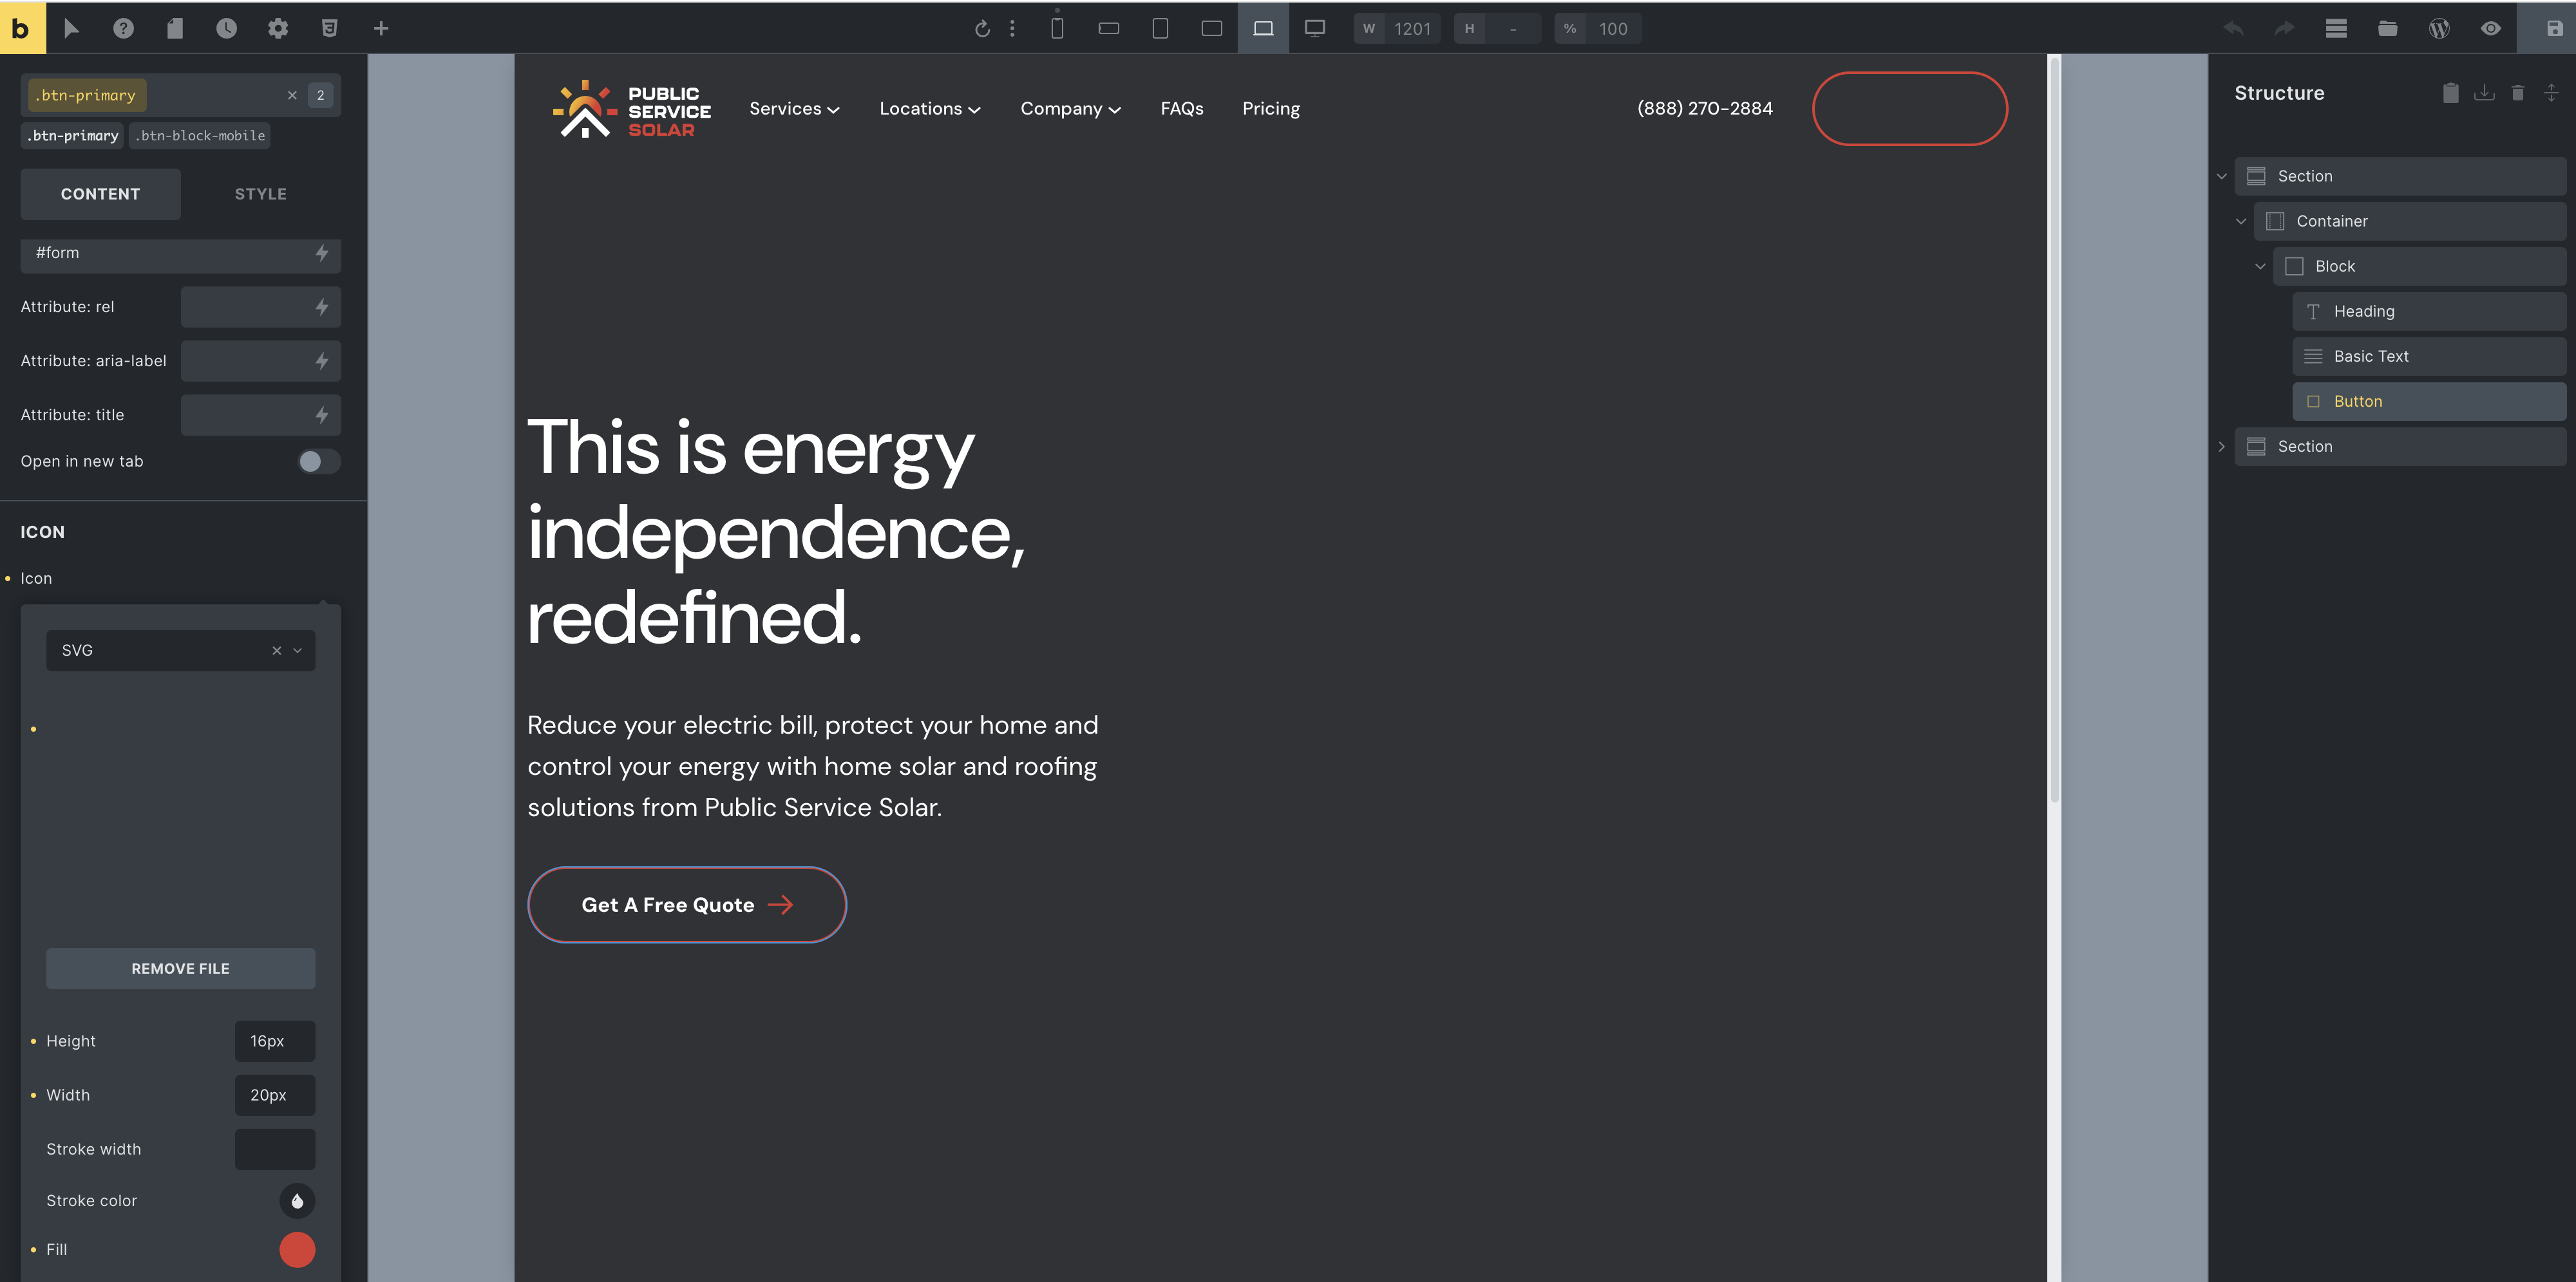Screen dimensions: 2576x1282
Task: Click the Public Service Solar logo
Action: [x=631, y=109]
